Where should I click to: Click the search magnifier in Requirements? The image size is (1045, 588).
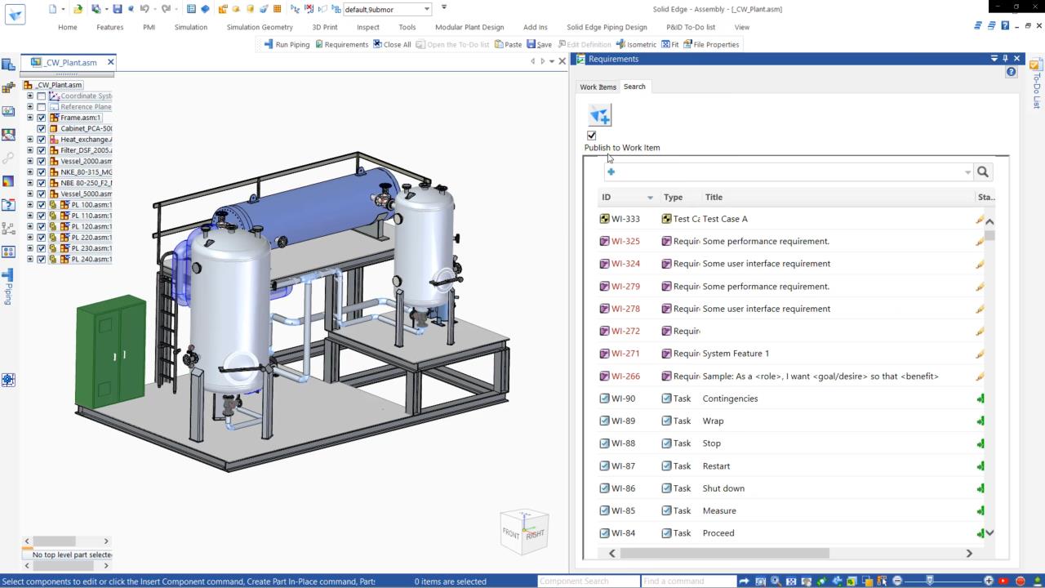pyautogui.click(x=982, y=171)
